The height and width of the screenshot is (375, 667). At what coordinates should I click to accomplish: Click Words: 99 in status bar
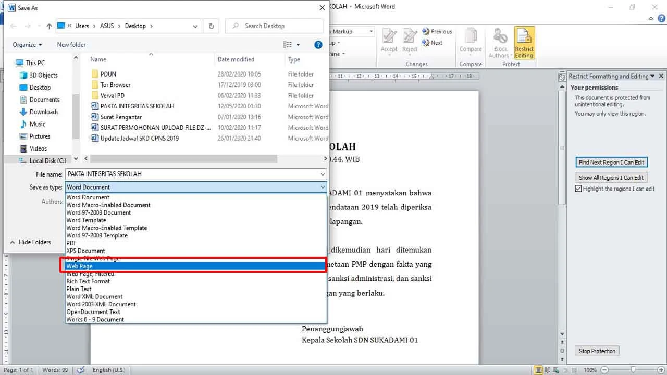coord(55,370)
